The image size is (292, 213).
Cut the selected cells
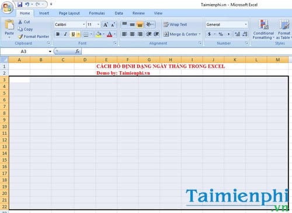[24, 22]
